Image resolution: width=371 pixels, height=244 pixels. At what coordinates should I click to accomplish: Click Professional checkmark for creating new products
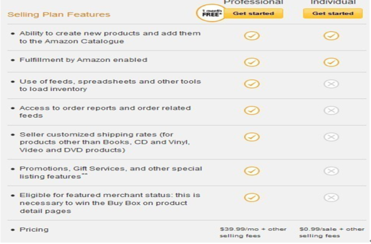pyautogui.click(x=252, y=36)
